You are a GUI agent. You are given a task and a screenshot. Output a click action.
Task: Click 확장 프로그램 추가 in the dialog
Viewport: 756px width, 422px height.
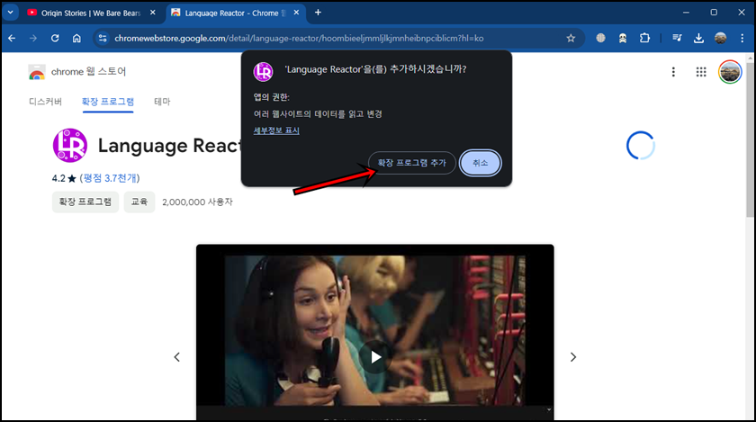[412, 163]
